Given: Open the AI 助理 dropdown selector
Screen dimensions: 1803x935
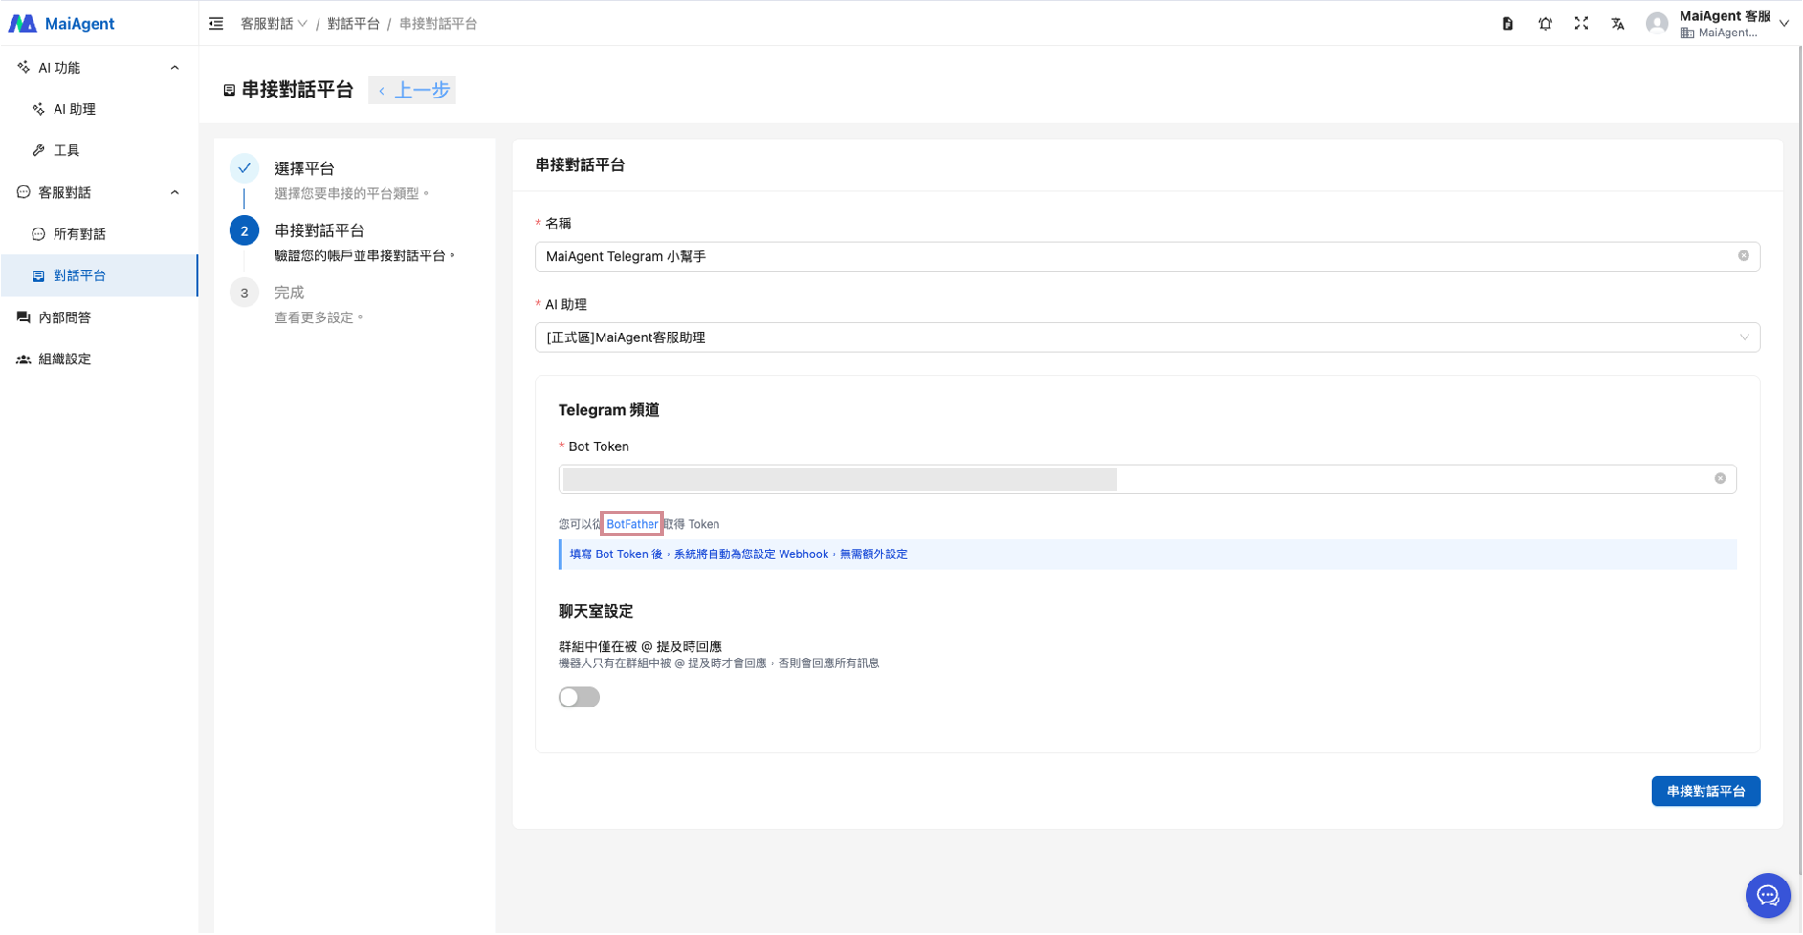Looking at the screenshot, I should [x=1146, y=337].
